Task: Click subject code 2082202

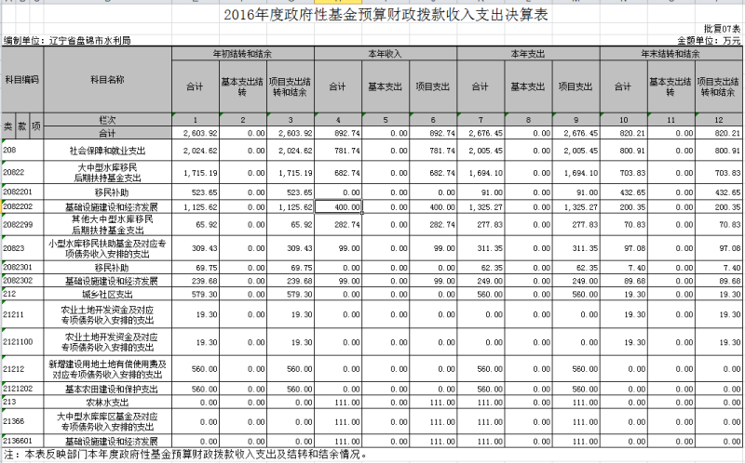Action: 22,206
